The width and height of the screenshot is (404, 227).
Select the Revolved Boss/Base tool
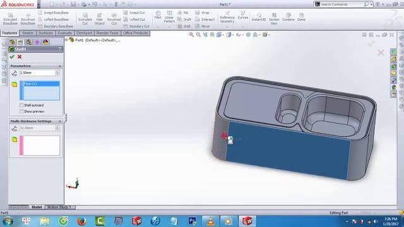(x=28, y=19)
